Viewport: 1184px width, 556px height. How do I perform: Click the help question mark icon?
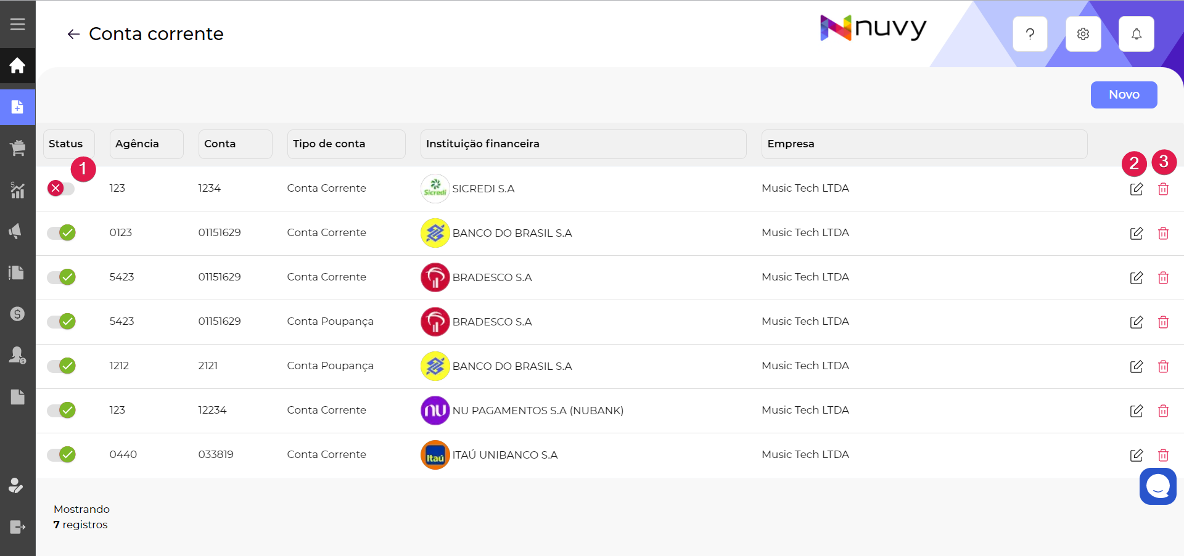(1030, 34)
